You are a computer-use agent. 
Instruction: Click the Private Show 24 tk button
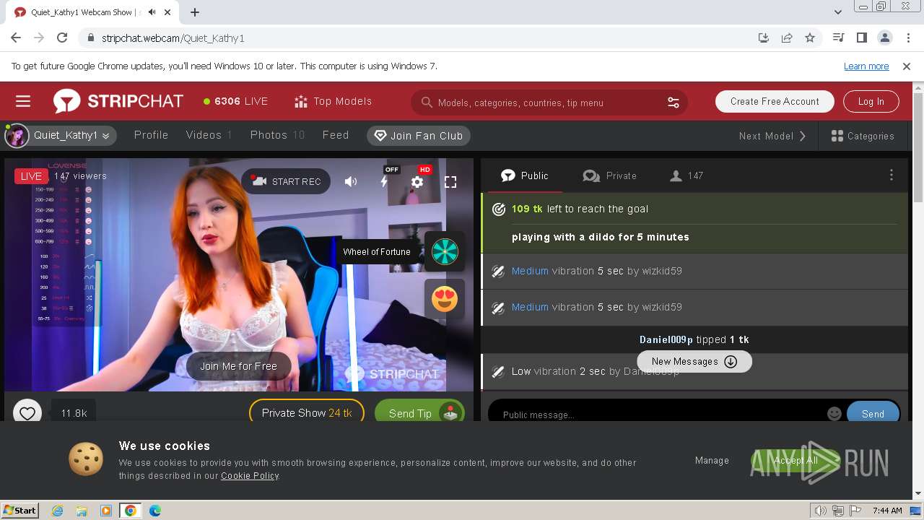click(x=307, y=413)
